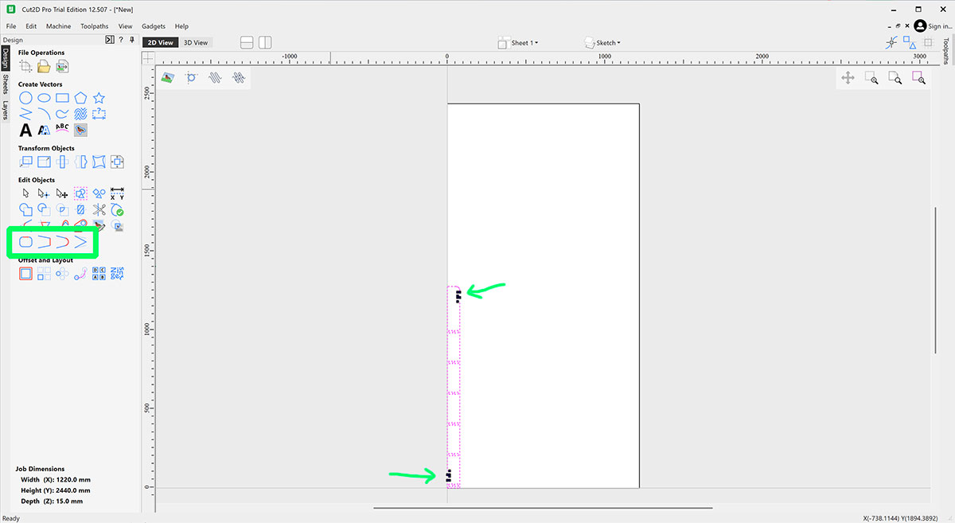Click the Zoom to Sheet icon

tap(895, 78)
